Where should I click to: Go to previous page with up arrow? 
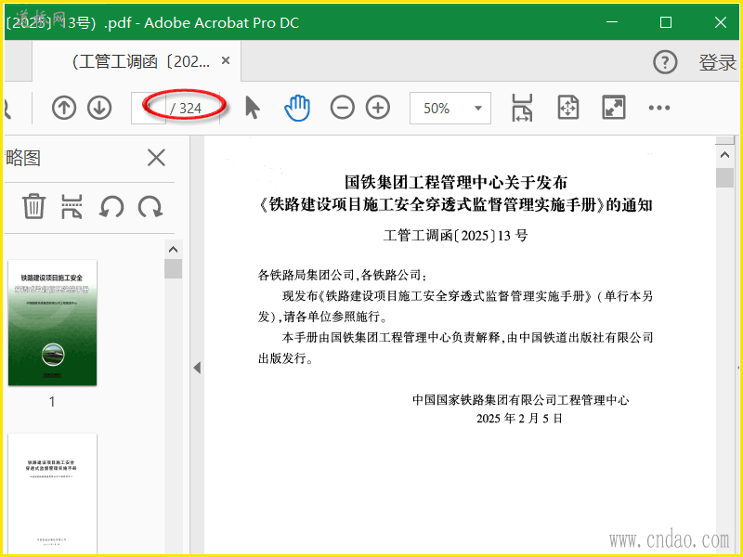point(64,108)
